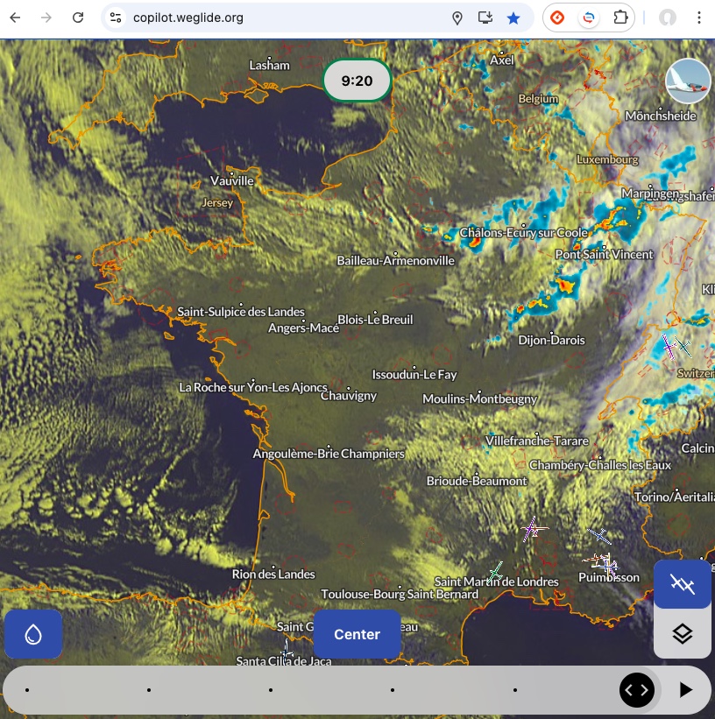Toggle the rain radar droplet button

pos(33,634)
